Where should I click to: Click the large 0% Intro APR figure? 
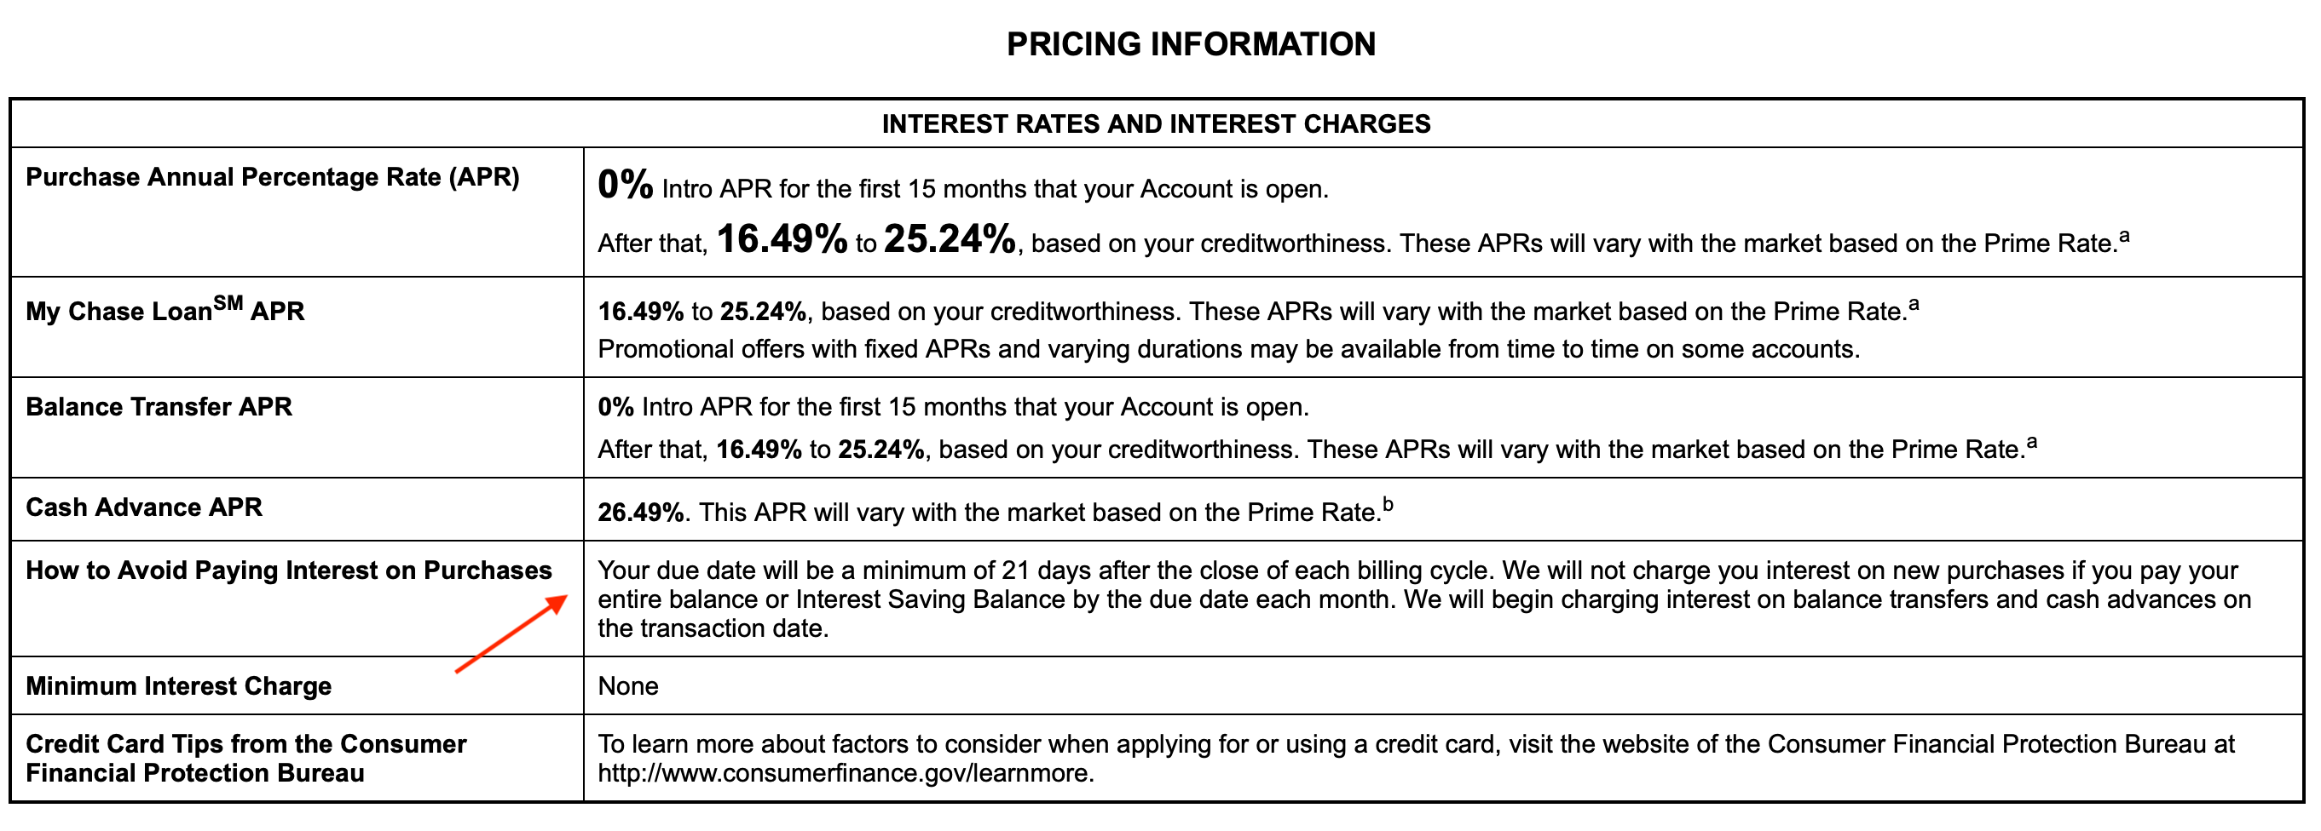(626, 186)
